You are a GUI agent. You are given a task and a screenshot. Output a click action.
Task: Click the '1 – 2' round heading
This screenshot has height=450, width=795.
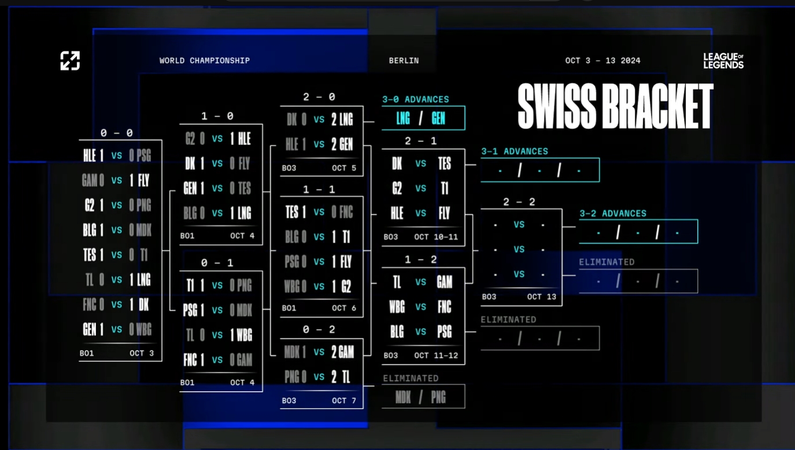coord(420,260)
